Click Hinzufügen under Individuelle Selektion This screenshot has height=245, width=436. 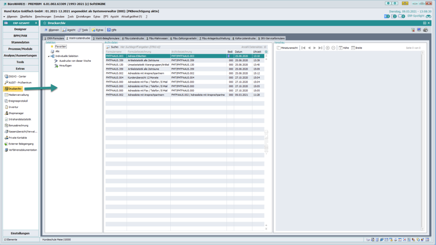tap(65, 66)
